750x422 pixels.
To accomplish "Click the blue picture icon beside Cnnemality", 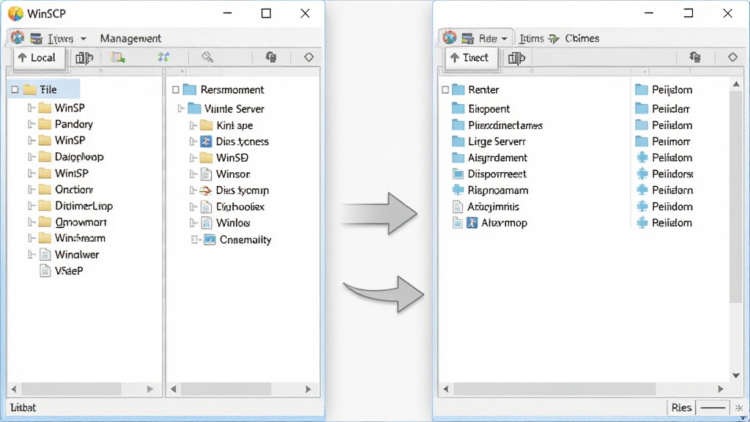I will pyautogui.click(x=209, y=240).
